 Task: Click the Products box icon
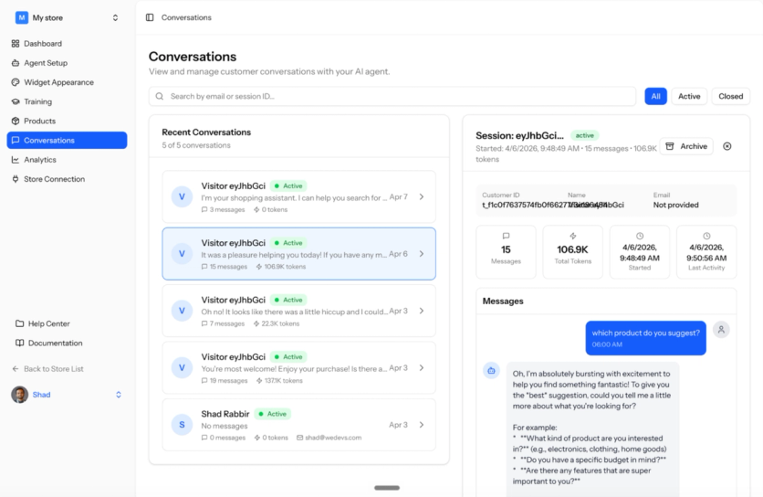16,121
